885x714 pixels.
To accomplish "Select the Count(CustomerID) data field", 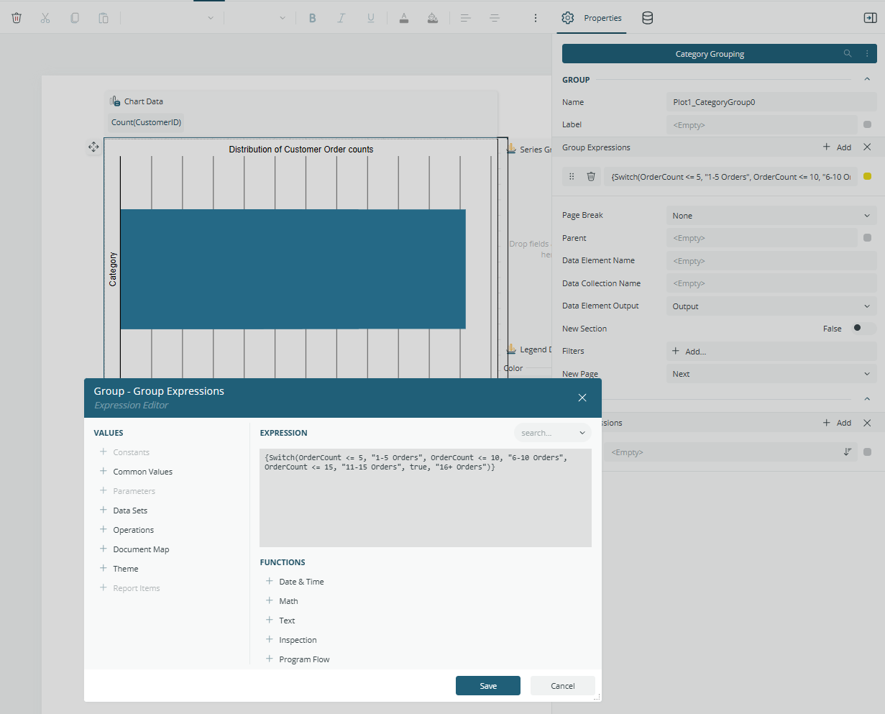I will coord(146,122).
